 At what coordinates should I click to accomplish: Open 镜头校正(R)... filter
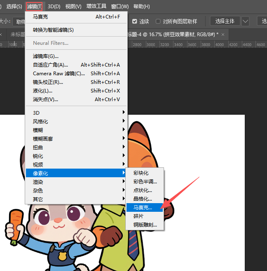click(76, 82)
